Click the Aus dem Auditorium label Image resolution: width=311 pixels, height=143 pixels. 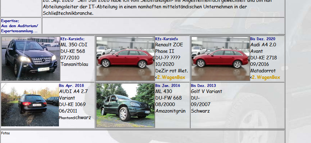[x=20, y=26]
